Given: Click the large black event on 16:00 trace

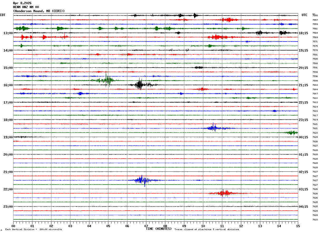Looking at the screenshot, I should coord(140,85).
